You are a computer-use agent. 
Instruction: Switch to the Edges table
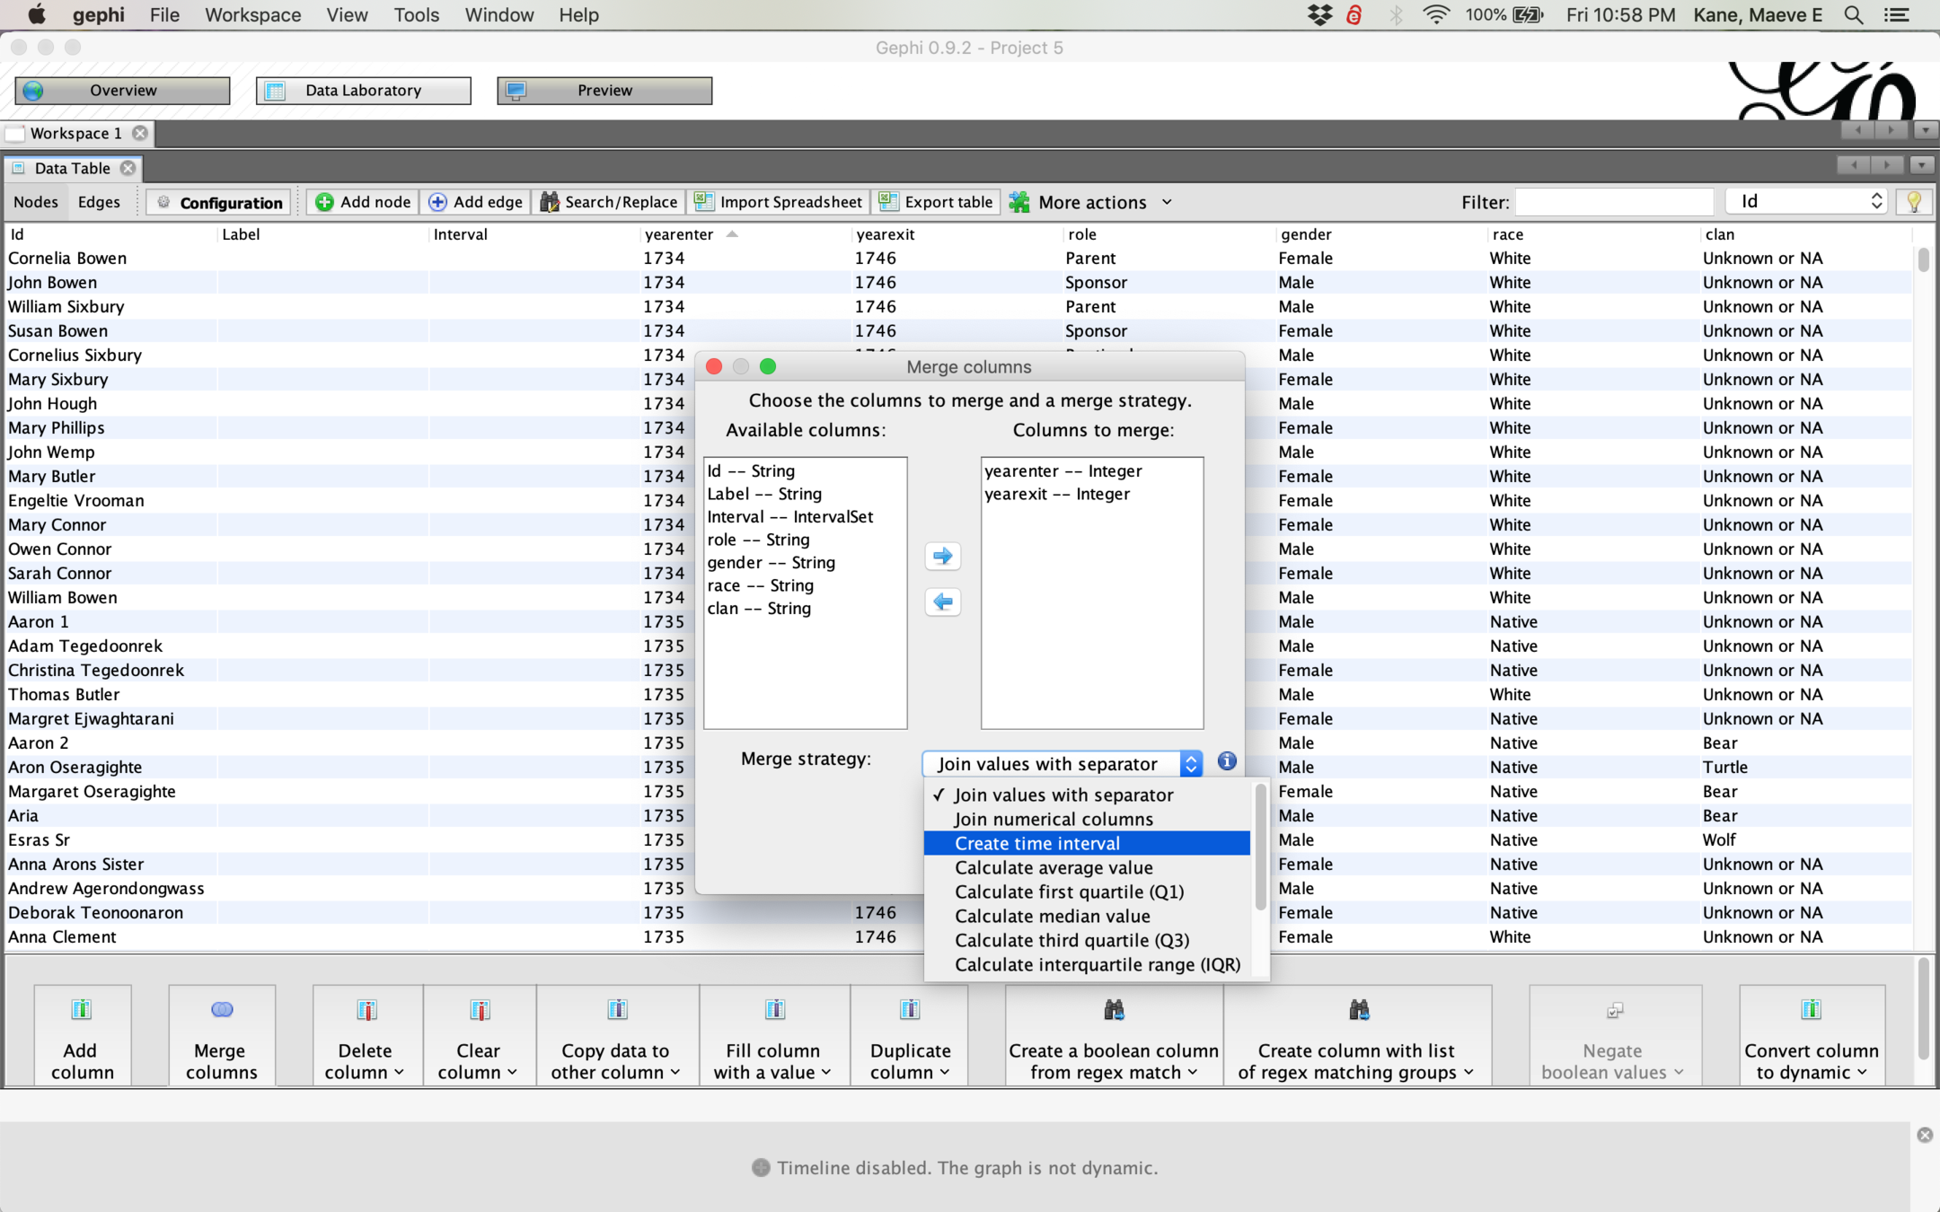tap(99, 202)
